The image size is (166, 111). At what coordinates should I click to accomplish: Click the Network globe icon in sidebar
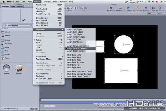point(3,32)
